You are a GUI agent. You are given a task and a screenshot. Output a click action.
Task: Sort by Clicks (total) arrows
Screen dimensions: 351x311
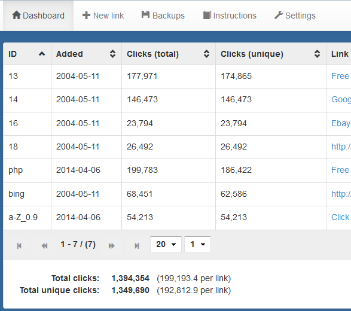pos(206,54)
